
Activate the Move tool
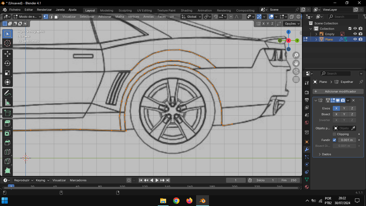pyautogui.click(x=8, y=54)
